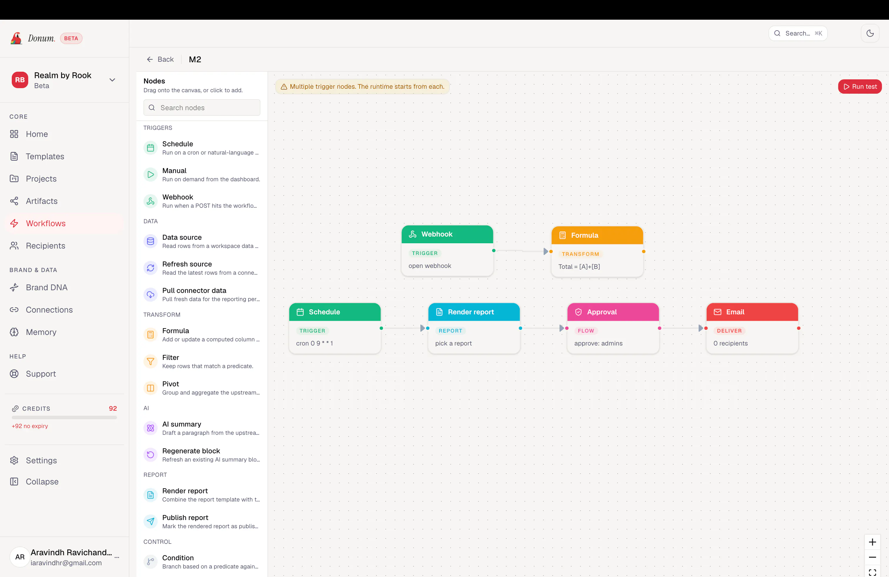
Task: Click the Regenerate block icon
Action: tap(151, 454)
